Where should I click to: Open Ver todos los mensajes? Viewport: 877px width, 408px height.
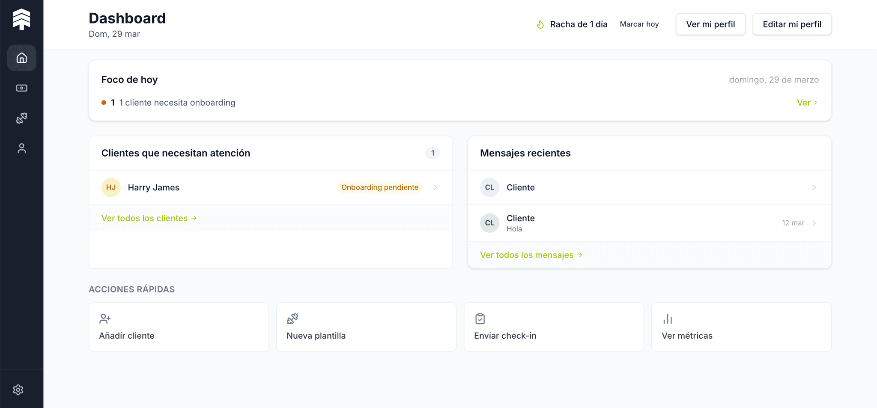click(x=531, y=255)
